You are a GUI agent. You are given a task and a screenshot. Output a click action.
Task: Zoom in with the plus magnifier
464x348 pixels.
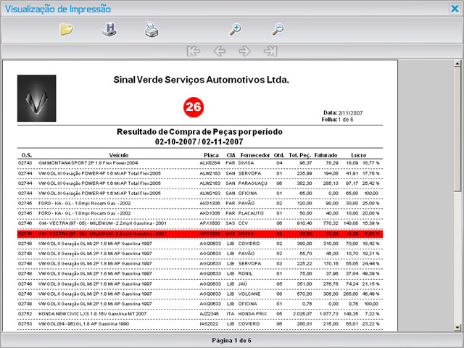(x=236, y=30)
